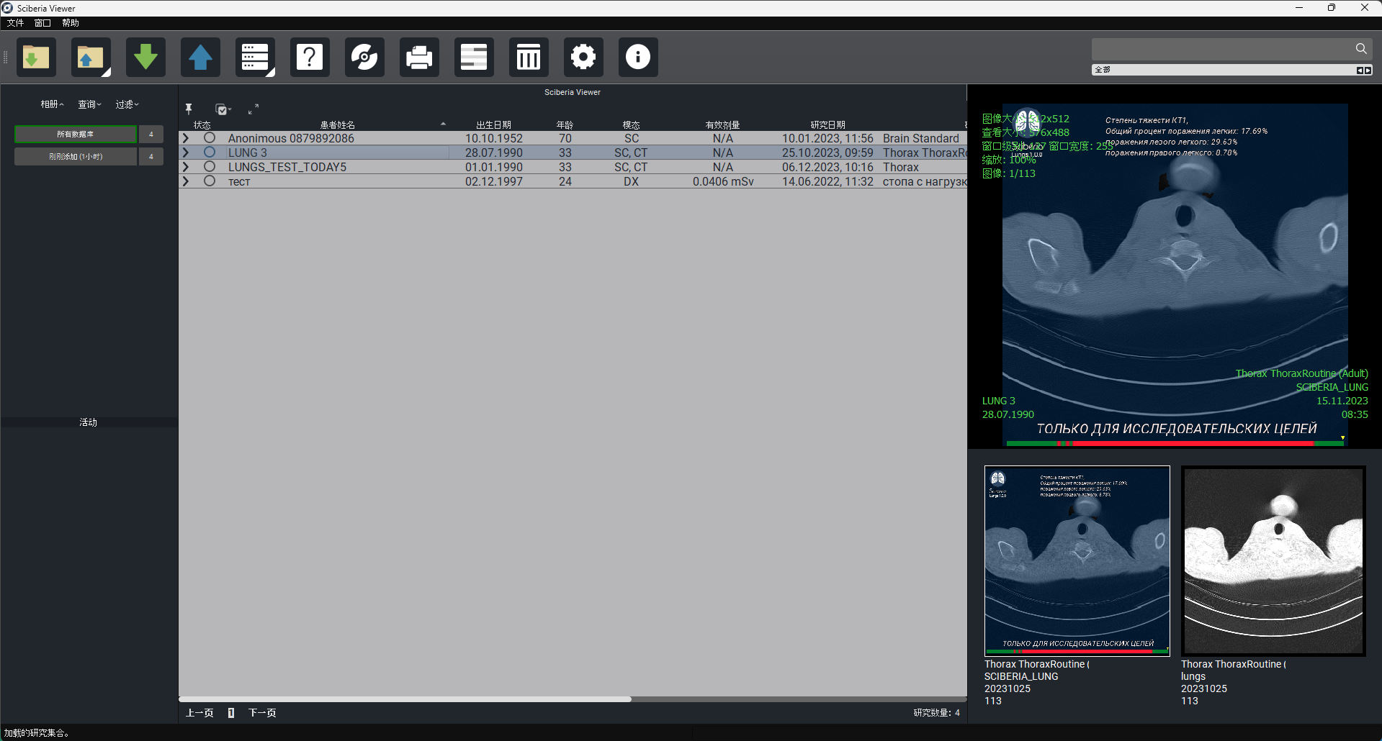Screen dimensions: 1382x741
Task: Toggle status circle for LUNG 3
Action: 210,152
